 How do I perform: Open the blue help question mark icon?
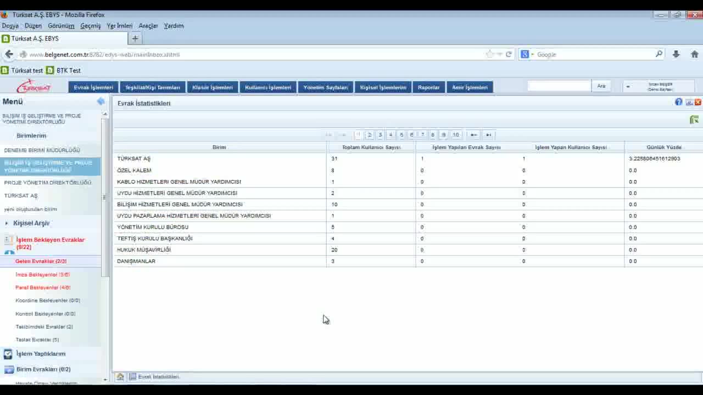point(679,103)
